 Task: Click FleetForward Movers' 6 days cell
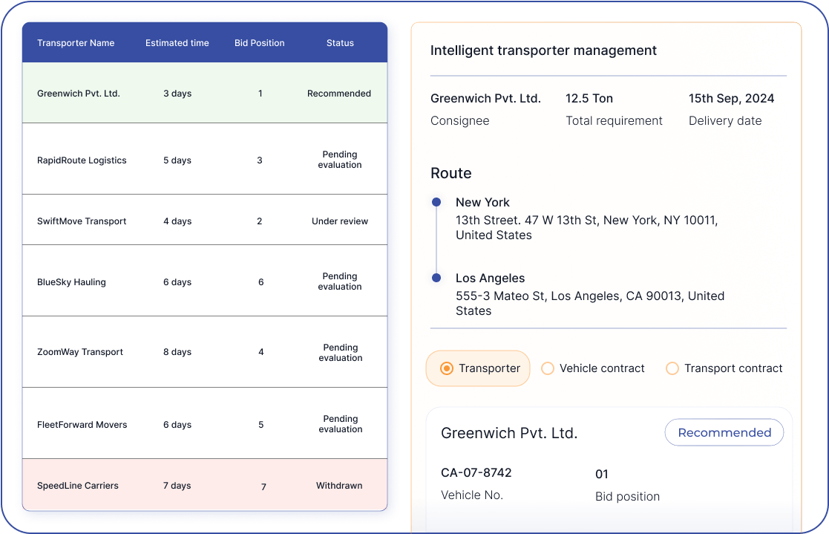tap(177, 424)
